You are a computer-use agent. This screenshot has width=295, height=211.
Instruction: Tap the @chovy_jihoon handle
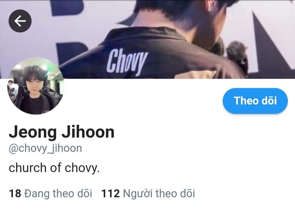pos(45,148)
